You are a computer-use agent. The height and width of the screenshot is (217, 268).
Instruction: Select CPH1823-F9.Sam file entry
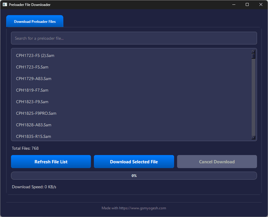(x=131, y=102)
